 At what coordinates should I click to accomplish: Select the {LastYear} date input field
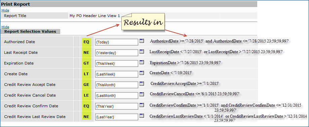pyautogui.click(x=117, y=117)
